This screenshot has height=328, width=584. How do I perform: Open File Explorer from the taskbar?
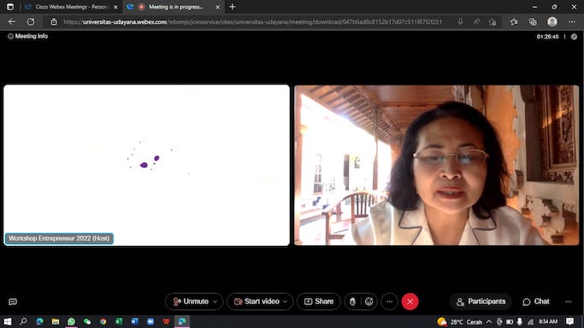(56, 321)
